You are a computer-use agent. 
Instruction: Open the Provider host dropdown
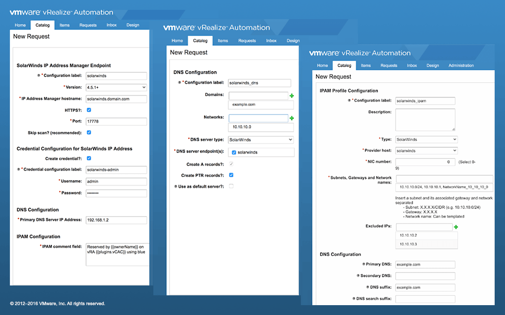[427, 150]
